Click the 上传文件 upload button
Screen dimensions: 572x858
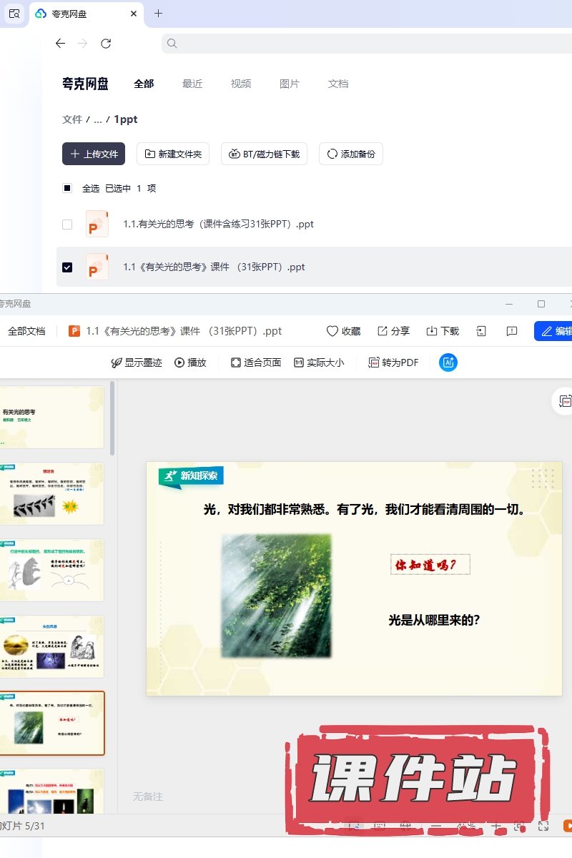pyautogui.click(x=94, y=154)
